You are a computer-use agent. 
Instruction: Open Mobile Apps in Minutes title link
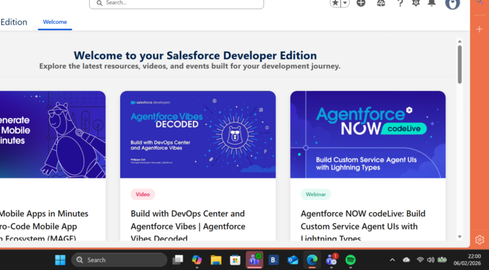[44, 226]
